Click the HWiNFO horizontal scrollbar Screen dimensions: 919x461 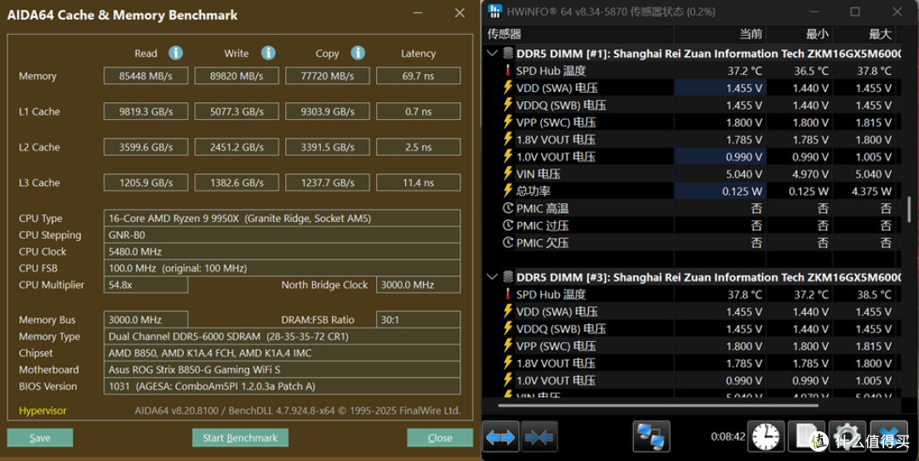click(x=658, y=405)
